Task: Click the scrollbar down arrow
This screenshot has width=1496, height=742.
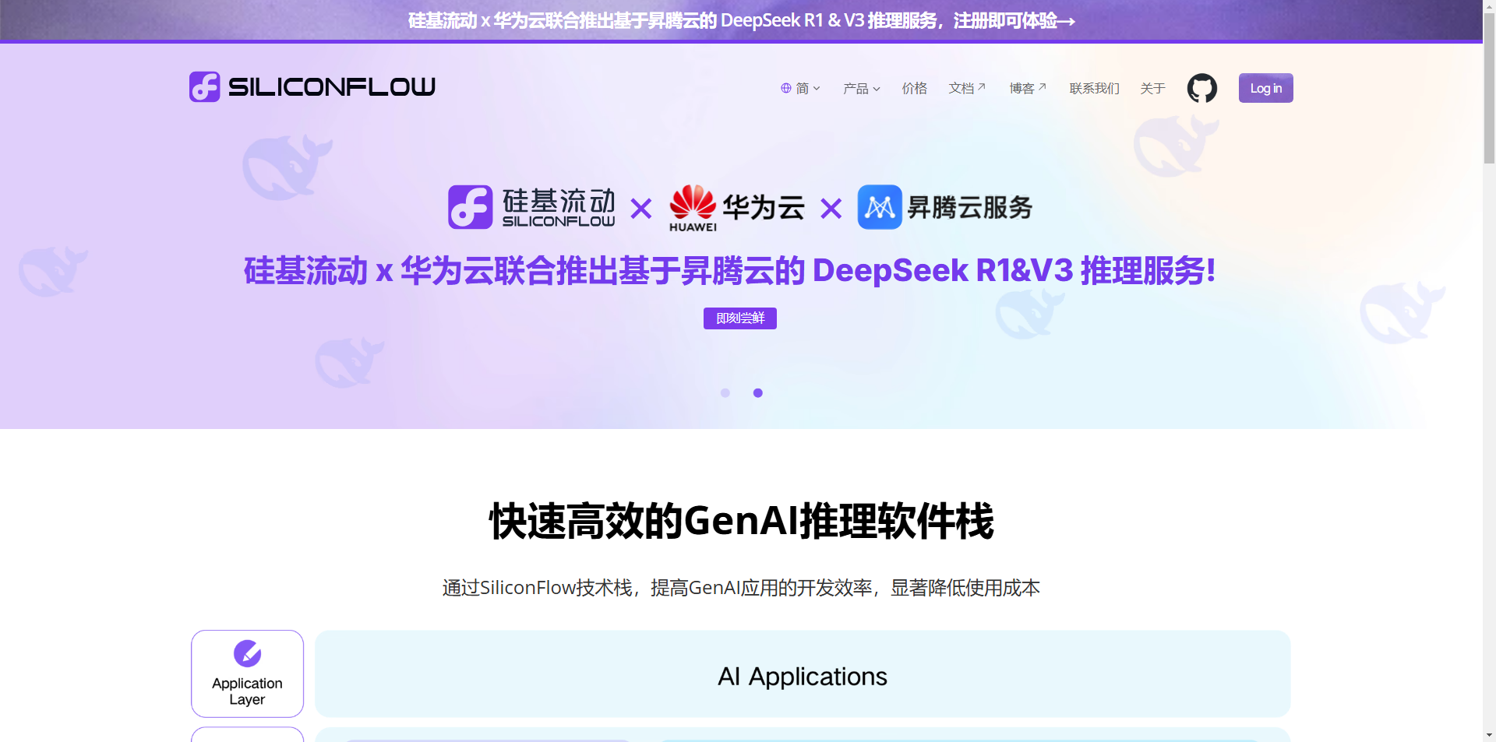Action: [1489, 735]
